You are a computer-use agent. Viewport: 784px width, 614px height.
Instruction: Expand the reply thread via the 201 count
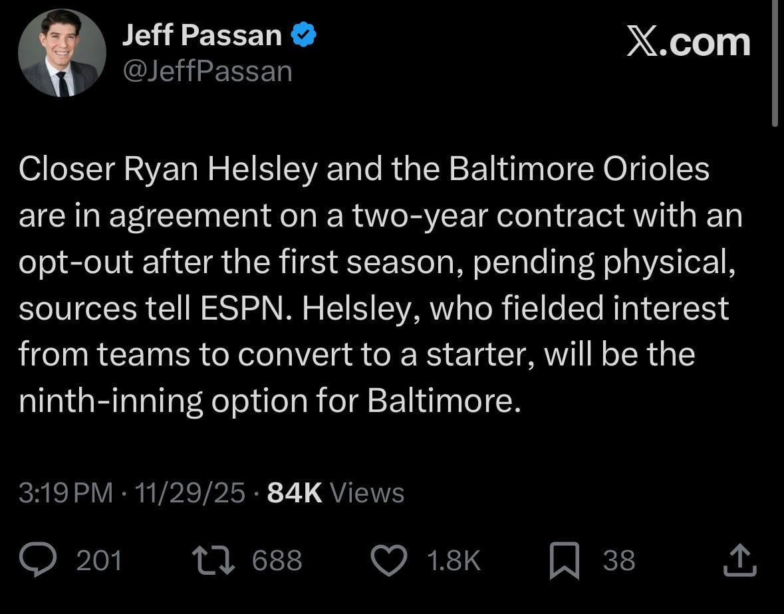tap(100, 562)
